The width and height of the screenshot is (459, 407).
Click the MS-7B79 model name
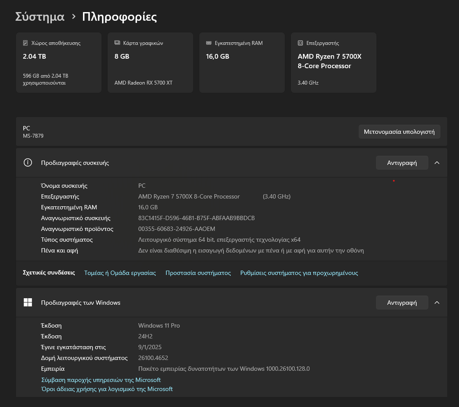(33, 136)
